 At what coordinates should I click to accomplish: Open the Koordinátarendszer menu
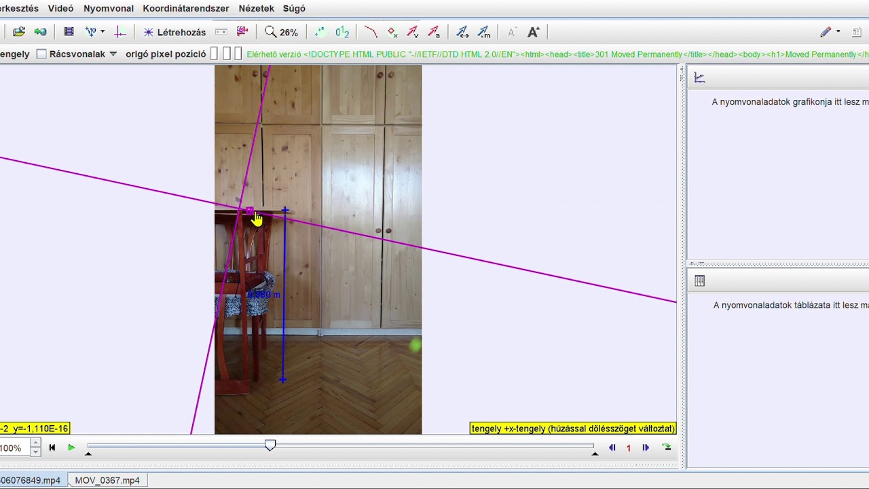(186, 8)
